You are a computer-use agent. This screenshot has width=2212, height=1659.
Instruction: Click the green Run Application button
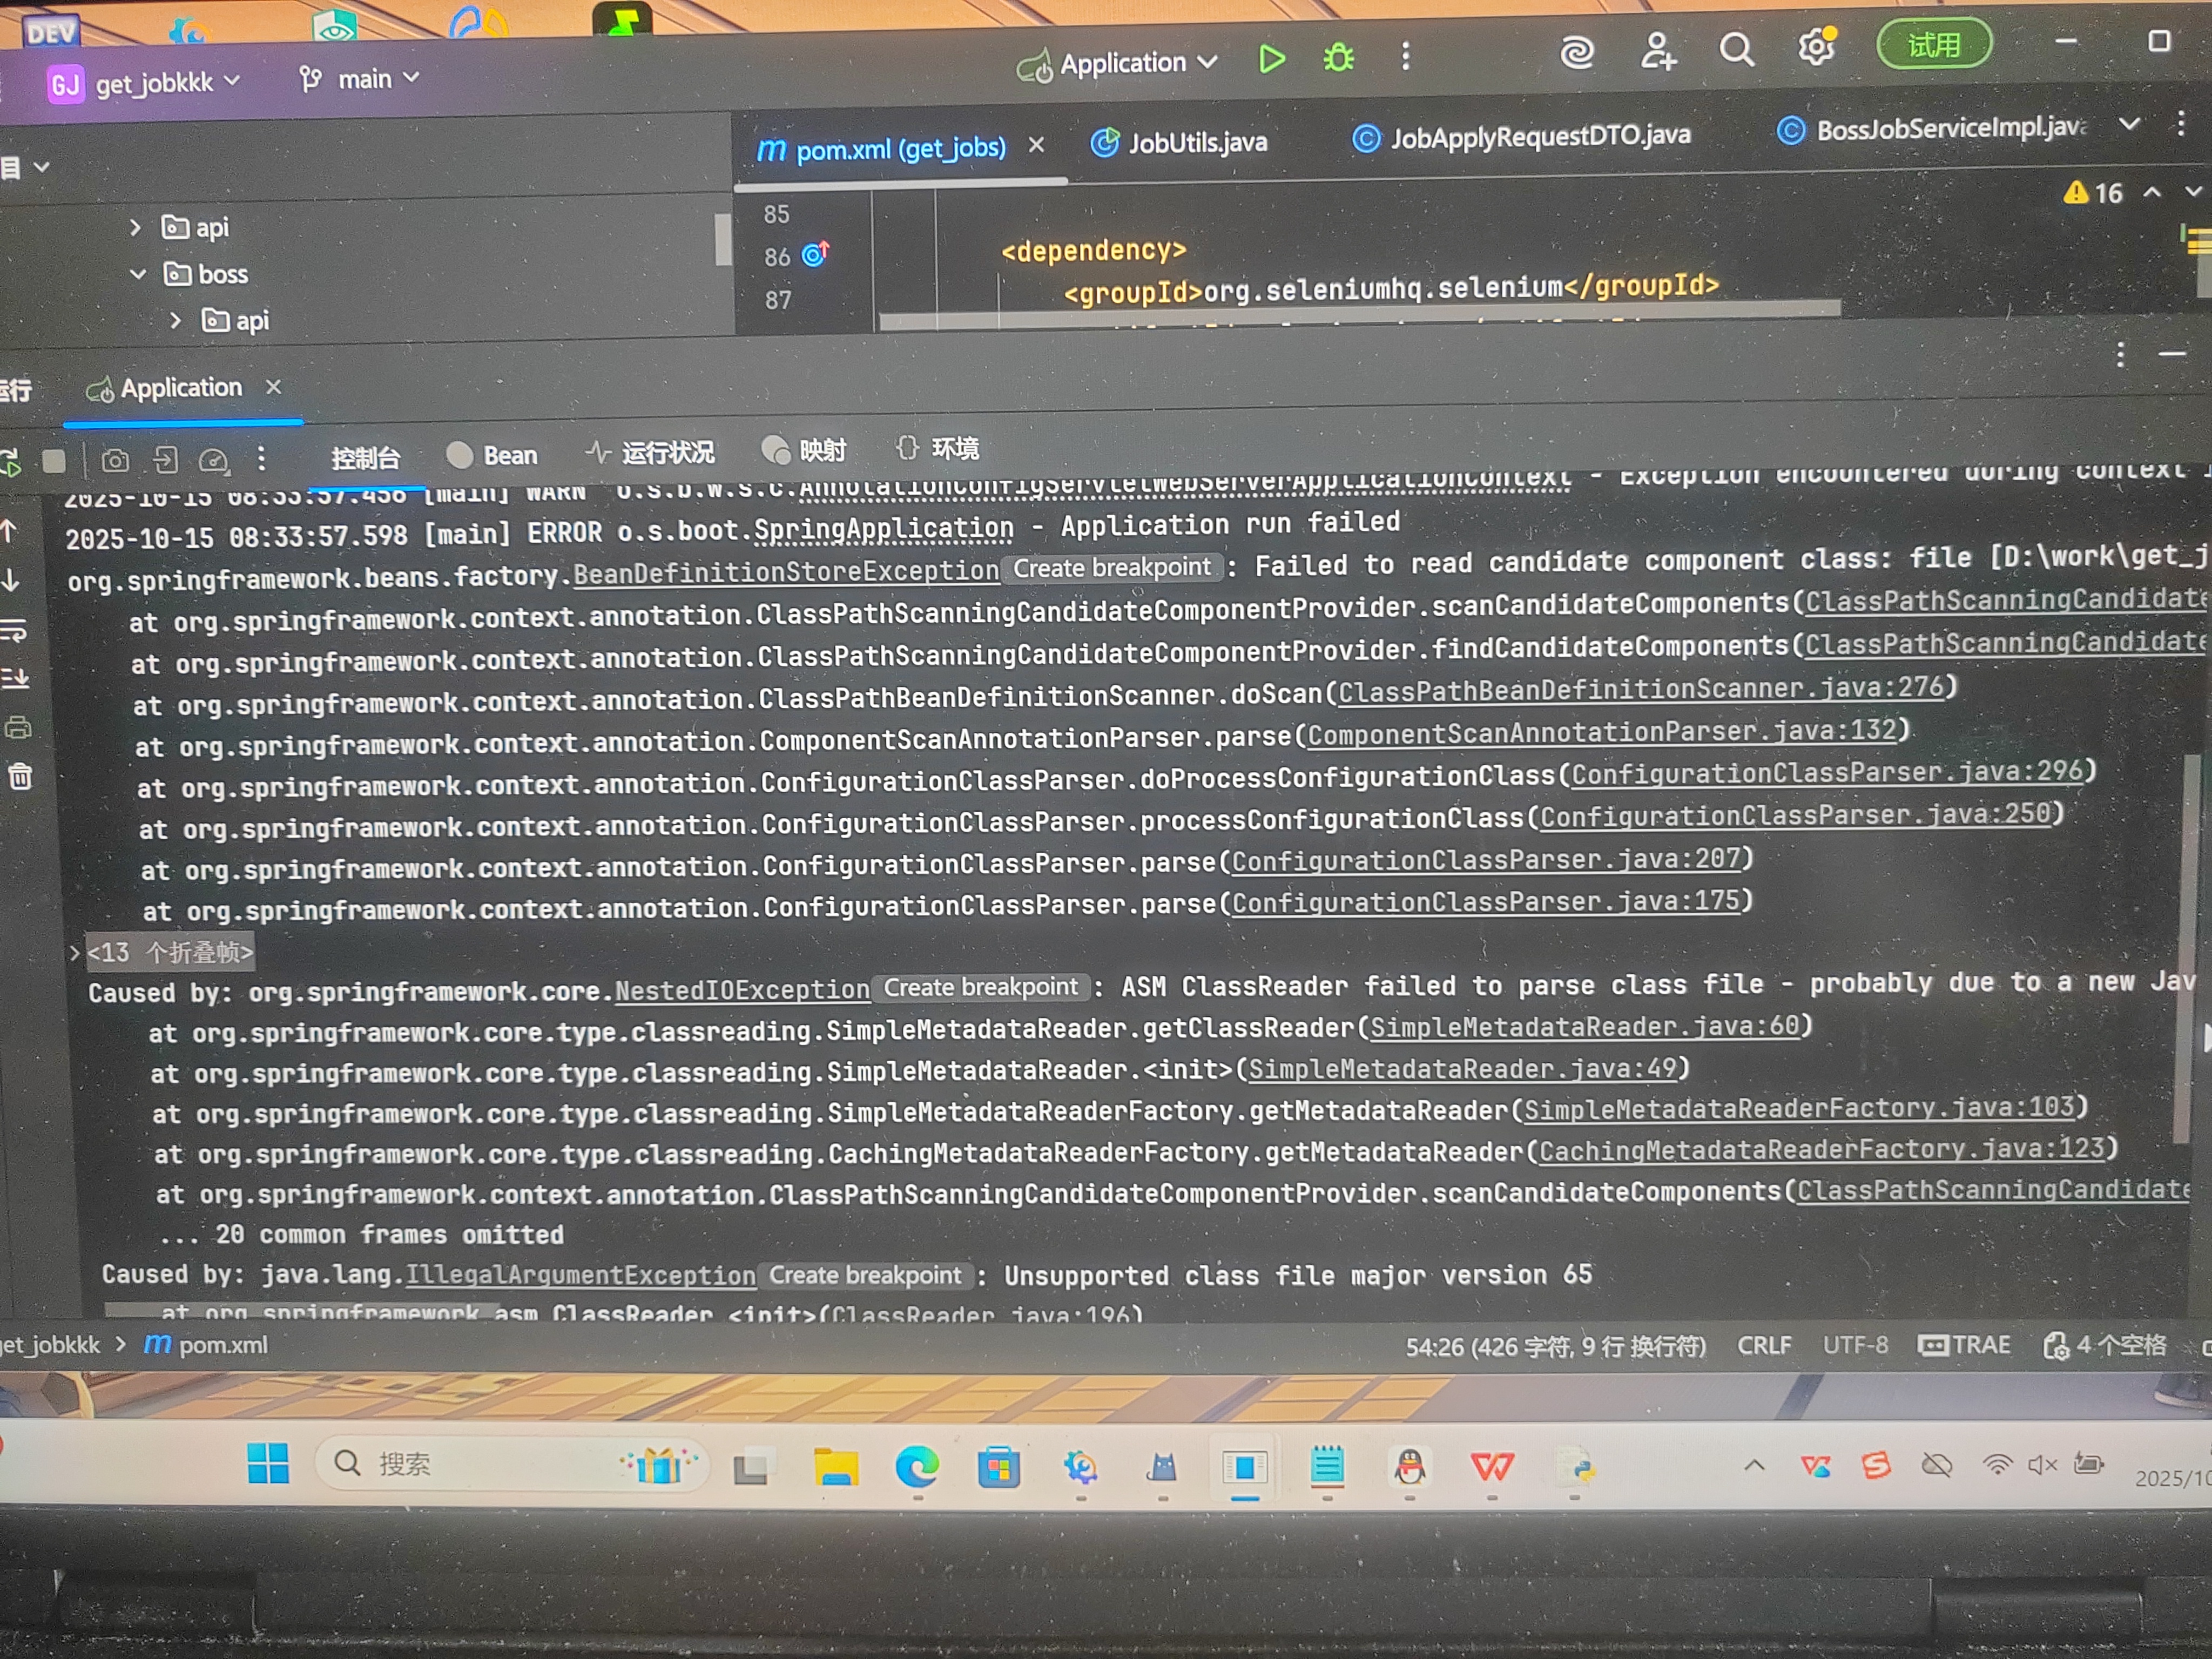(x=1271, y=59)
